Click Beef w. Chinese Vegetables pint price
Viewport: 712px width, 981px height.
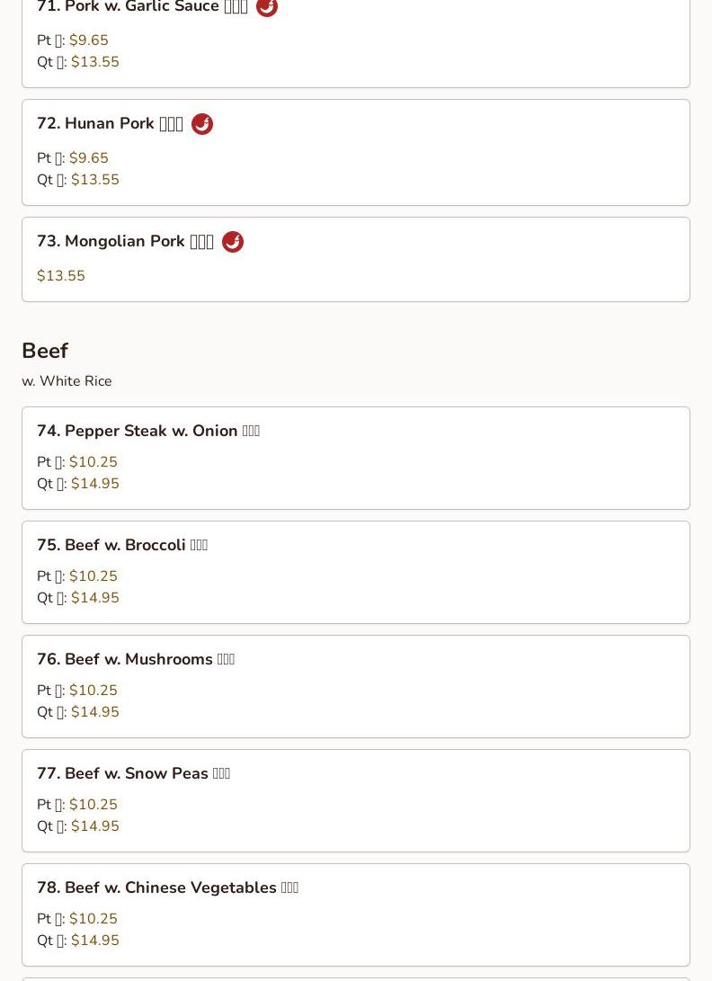(93, 919)
